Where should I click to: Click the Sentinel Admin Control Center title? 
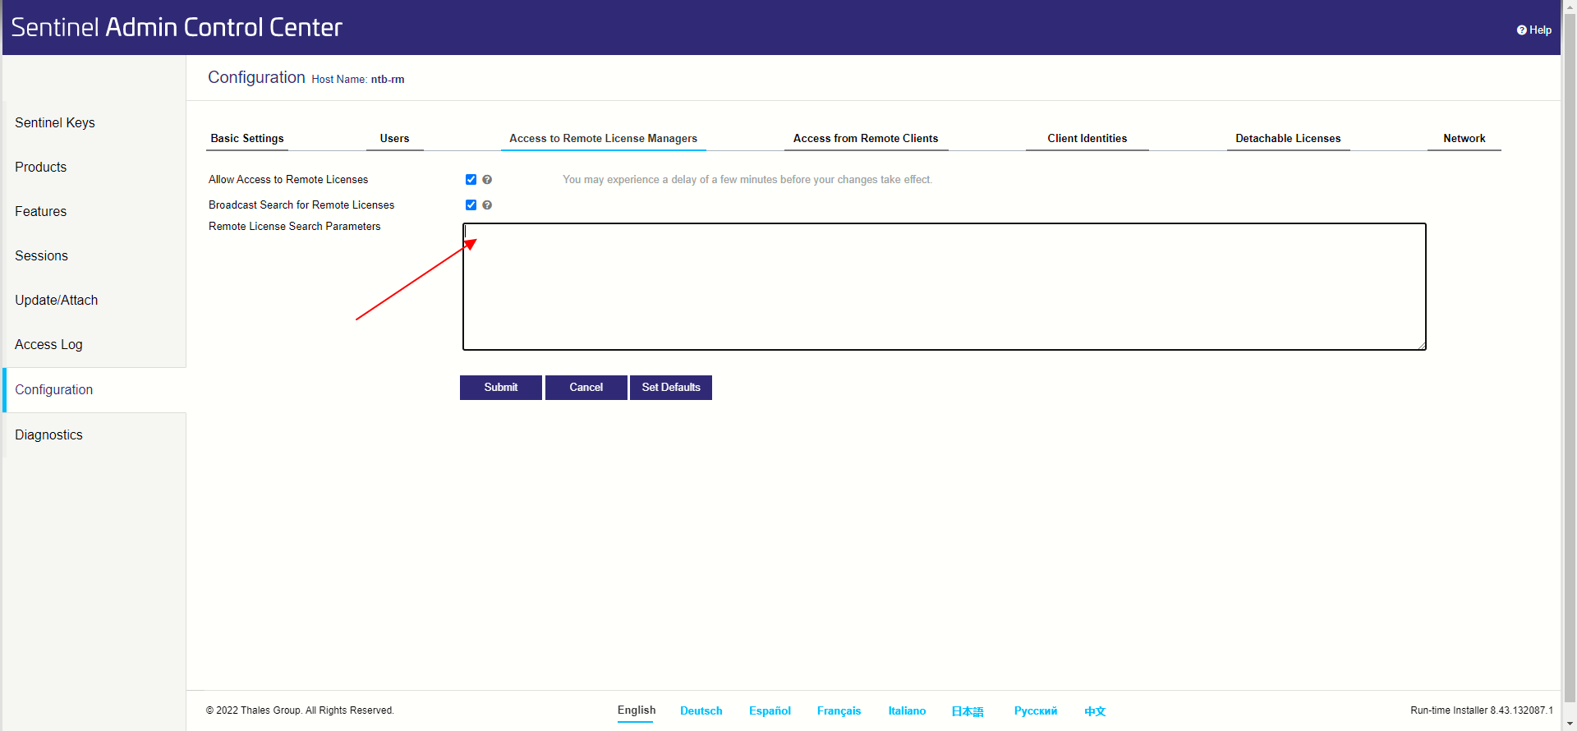tap(177, 27)
